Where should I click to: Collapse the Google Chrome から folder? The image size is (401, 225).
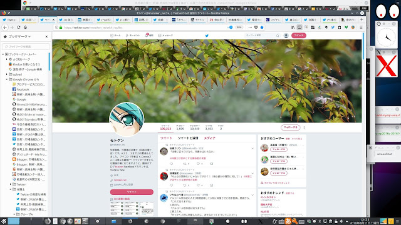coord(7,79)
